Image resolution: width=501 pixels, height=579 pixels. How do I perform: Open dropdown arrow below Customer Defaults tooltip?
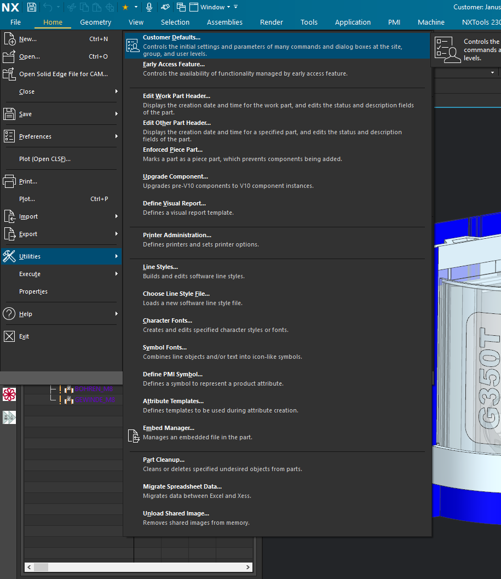tap(492, 73)
